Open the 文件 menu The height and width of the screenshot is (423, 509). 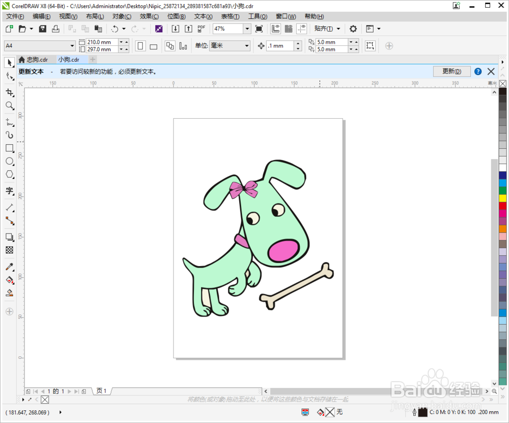15,17
